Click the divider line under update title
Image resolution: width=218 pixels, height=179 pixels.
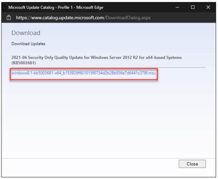pos(182,68)
